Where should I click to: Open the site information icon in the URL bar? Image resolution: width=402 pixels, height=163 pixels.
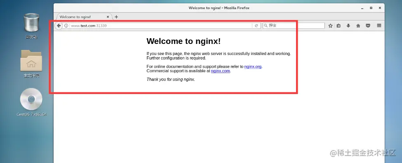click(66, 25)
